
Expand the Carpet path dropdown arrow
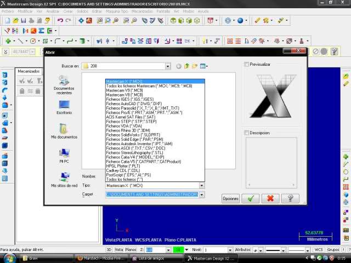(x=202, y=195)
